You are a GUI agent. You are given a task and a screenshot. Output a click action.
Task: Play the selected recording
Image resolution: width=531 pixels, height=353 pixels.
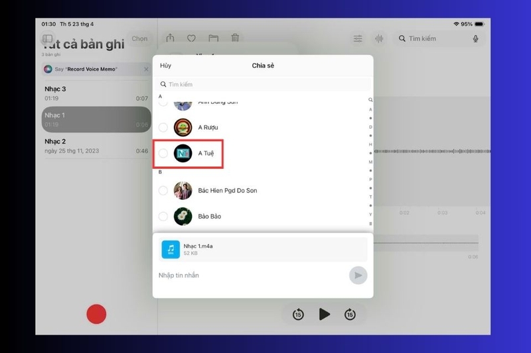click(324, 314)
